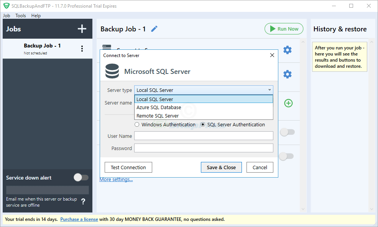The width and height of the screenshot is (378, 227).
Task: Open the Tools menu
Action: click(x=20, y=16)
